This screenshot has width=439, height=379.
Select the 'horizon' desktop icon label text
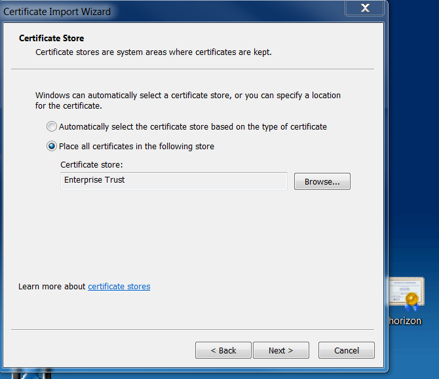point(405,321)
